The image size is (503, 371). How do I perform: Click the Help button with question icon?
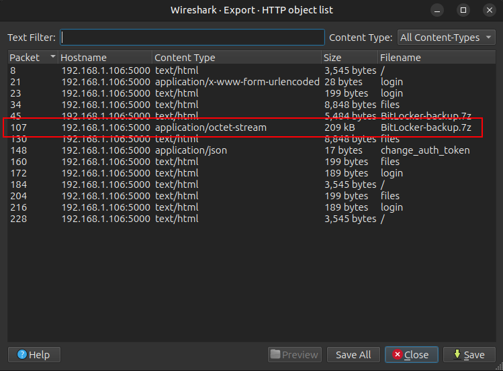coord(34,354)
